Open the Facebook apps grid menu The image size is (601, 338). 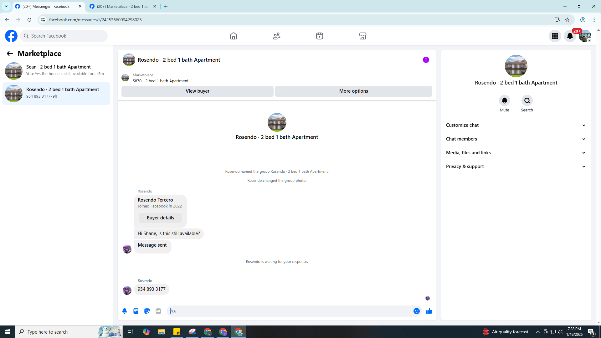click(555, 36)
